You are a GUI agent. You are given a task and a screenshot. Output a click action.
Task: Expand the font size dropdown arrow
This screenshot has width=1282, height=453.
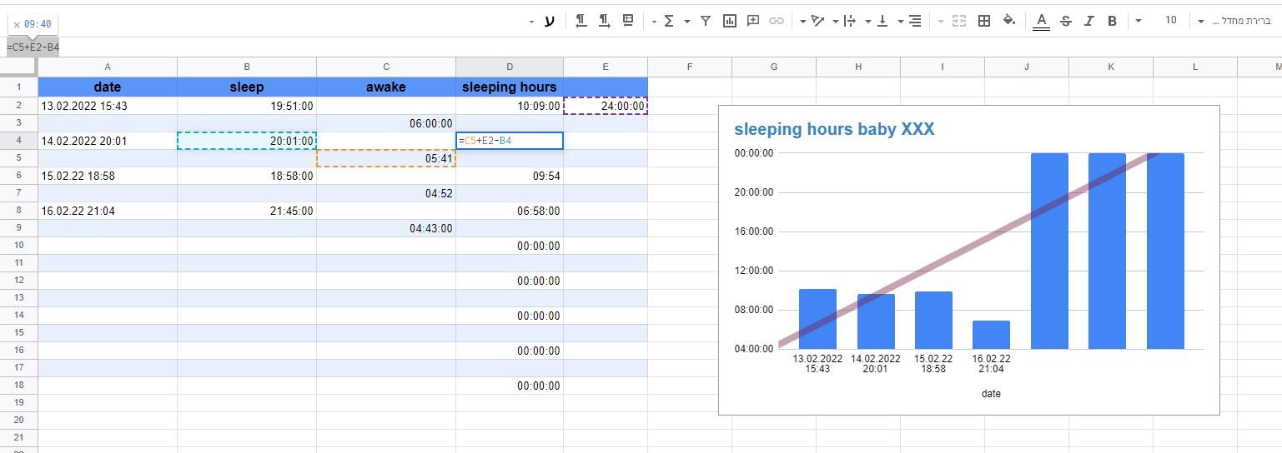[1139, 22]
